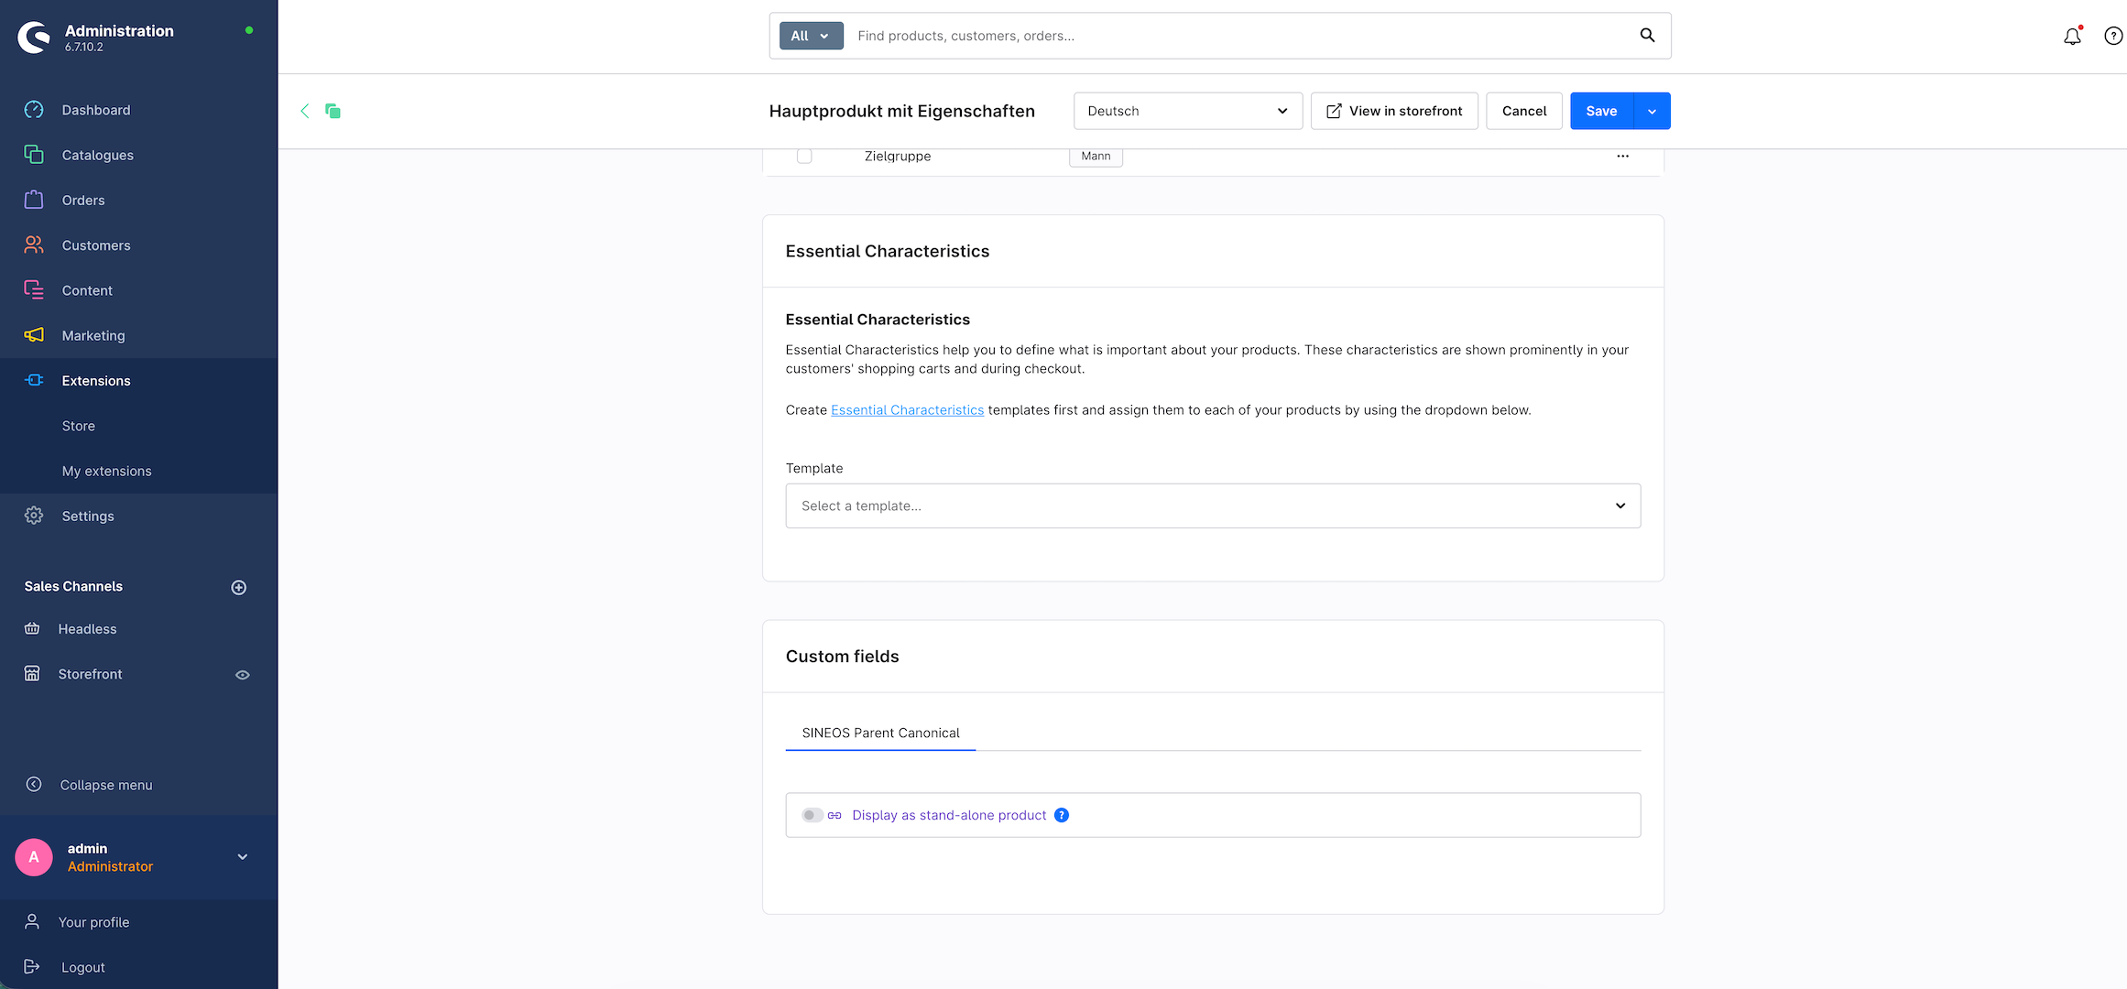The width and height of the screenshot is (2127, 989).
Task: Click the help question mark icon
Action: (2112, 37)
